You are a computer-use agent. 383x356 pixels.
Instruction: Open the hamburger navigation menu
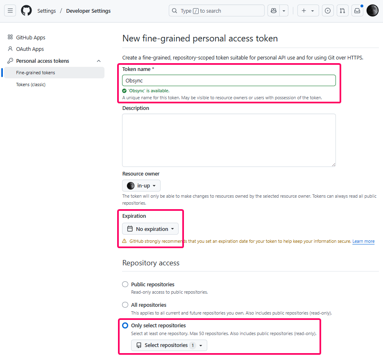coord(10,11)
